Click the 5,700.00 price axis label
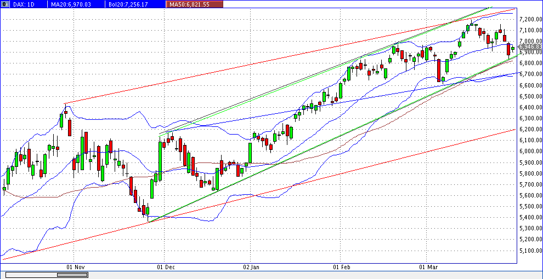This screenshot has width=543, height=279. point(530,184)
